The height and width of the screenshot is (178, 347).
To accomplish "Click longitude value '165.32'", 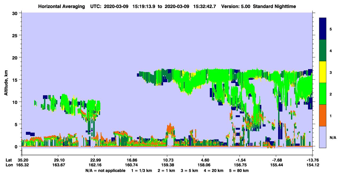I will click(x=22, y=165).
